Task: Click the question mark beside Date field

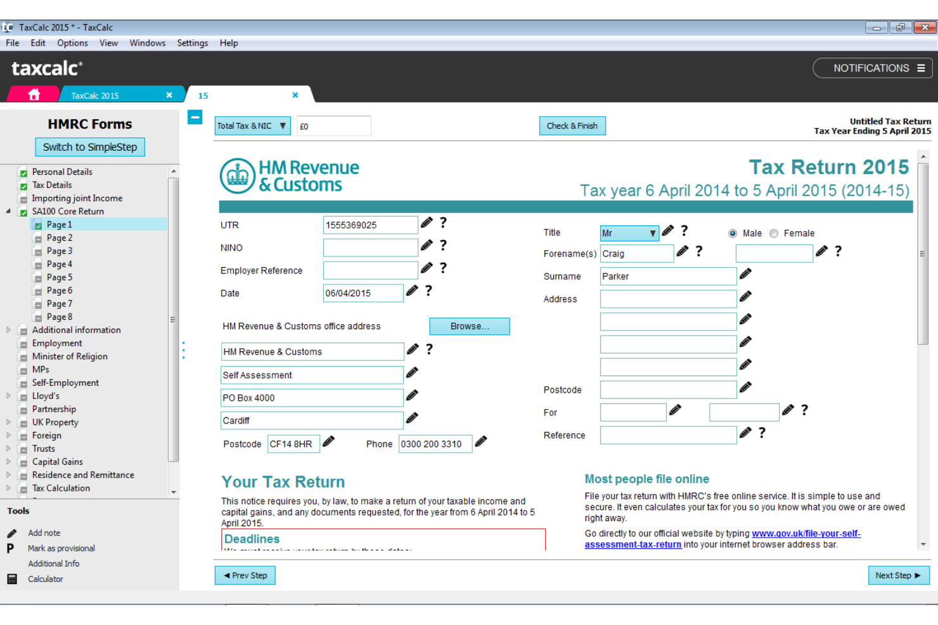Action: pyautogui.click(x=428, y=291)
